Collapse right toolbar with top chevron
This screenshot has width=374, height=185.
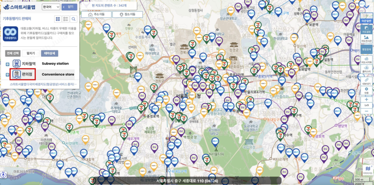tap(367, 7)
